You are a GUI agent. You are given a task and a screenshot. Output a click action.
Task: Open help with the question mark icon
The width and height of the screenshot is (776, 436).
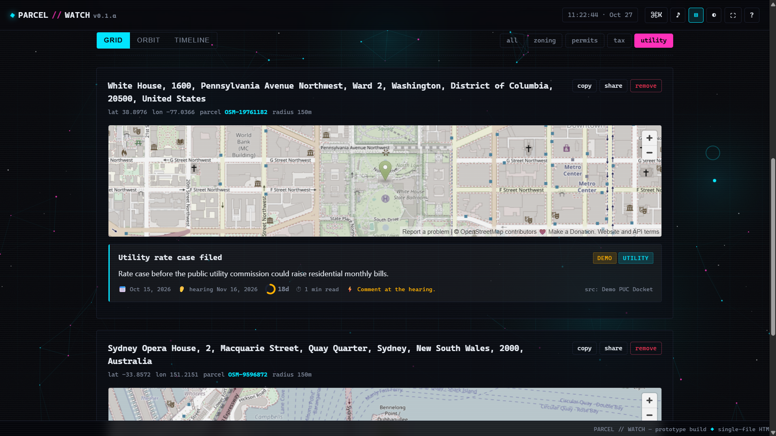[x=752, y=15]
